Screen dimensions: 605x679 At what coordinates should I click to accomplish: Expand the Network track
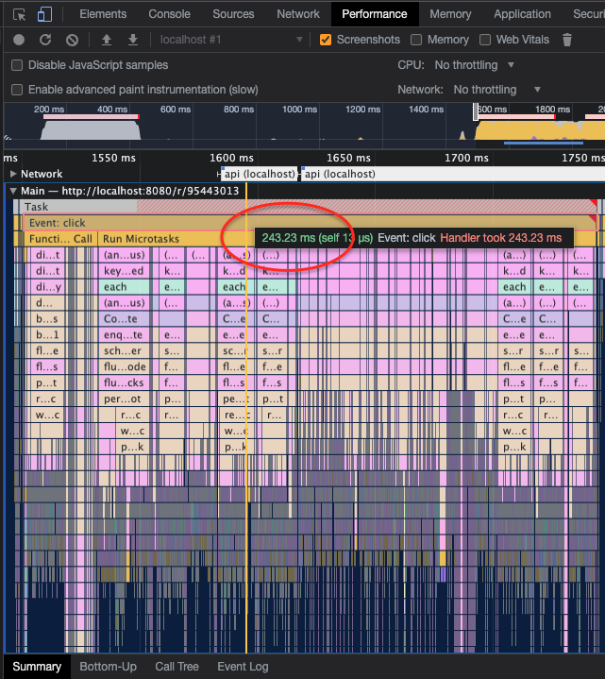coord(13,174)
